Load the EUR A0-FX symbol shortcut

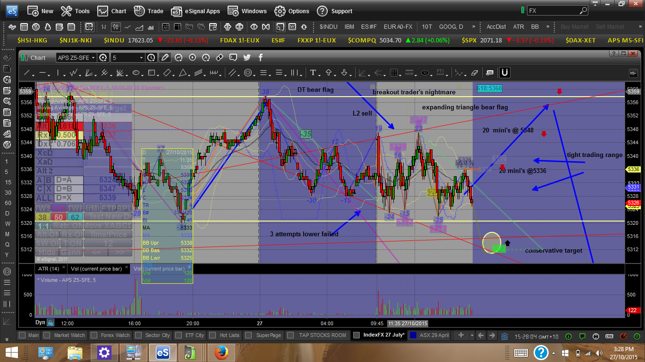[x=398, y=27]
